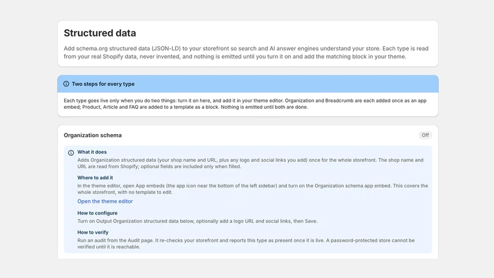Viewport: 494px width, 278px height.
Task: Click the text starting In the theme editor
Action: click(253, 189)
